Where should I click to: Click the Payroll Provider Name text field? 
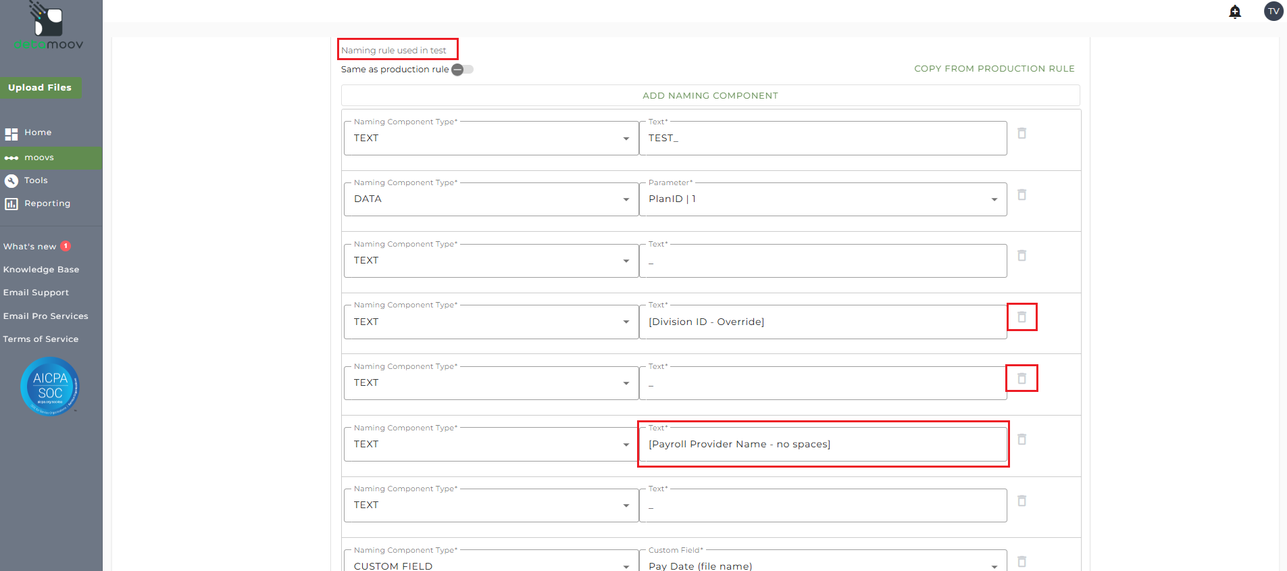(822, 444)
